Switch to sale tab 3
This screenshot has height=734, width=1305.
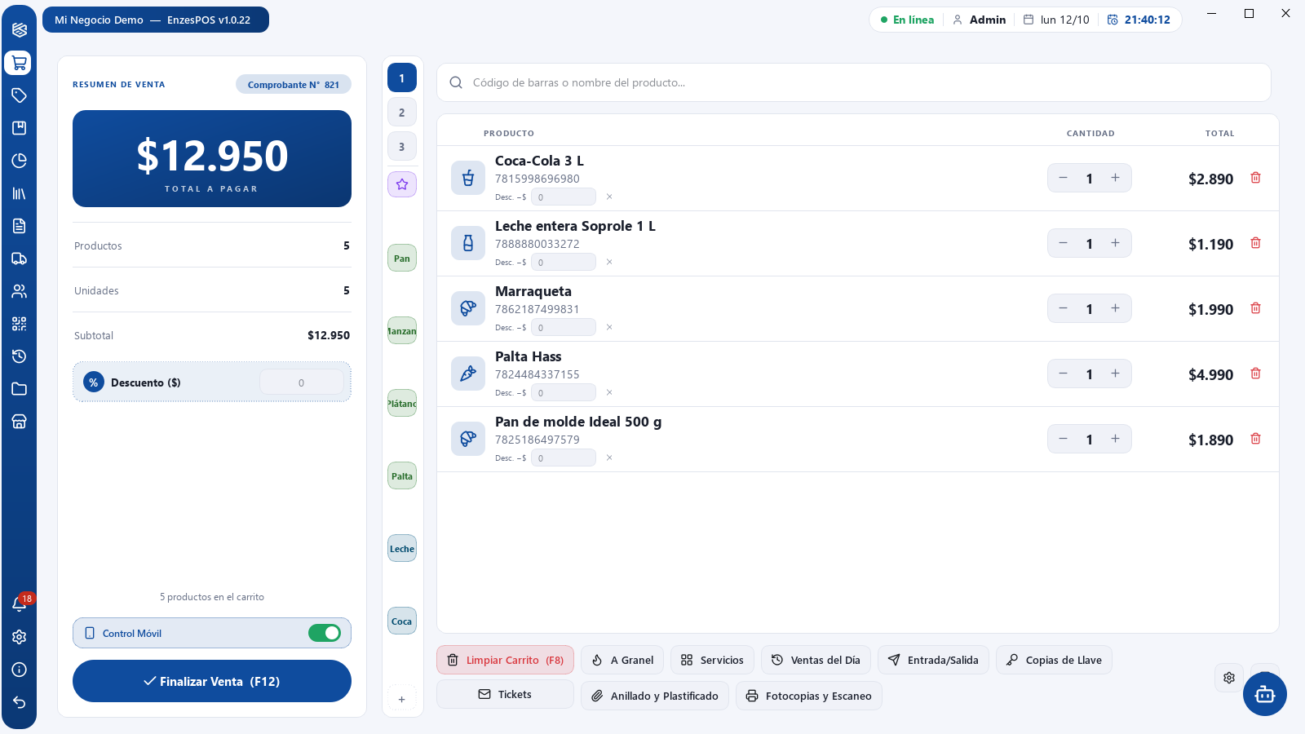[x=402, y=147]
